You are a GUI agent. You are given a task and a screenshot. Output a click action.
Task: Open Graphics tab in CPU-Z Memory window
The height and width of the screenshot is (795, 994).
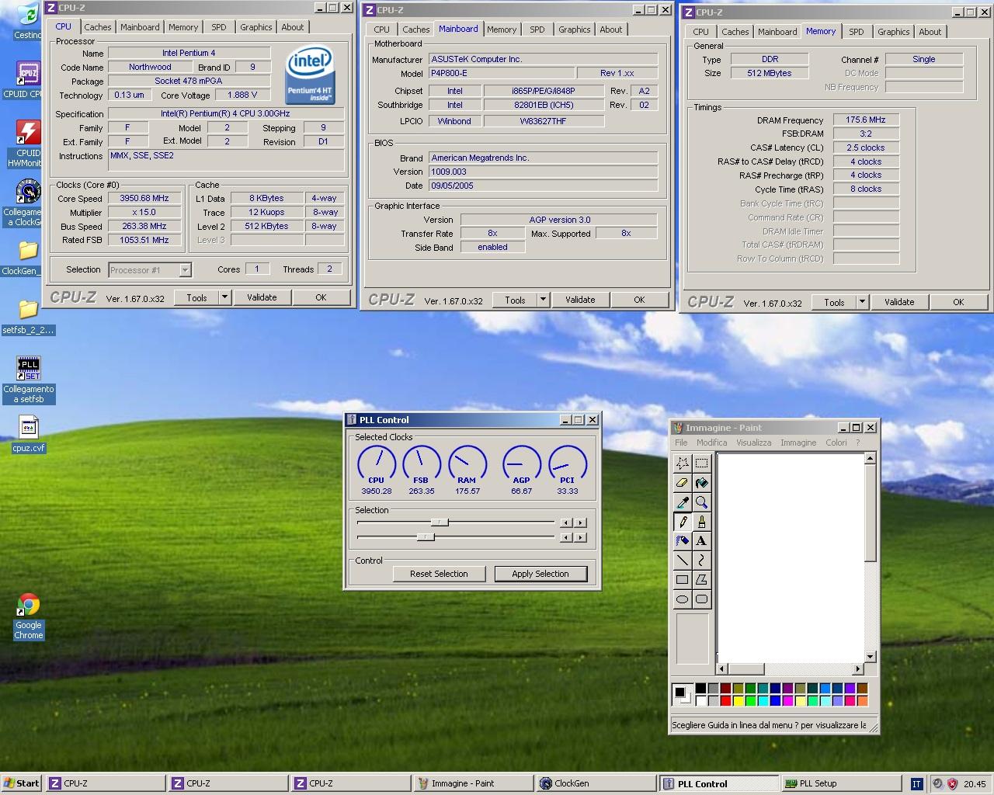[x=893, y=32]
